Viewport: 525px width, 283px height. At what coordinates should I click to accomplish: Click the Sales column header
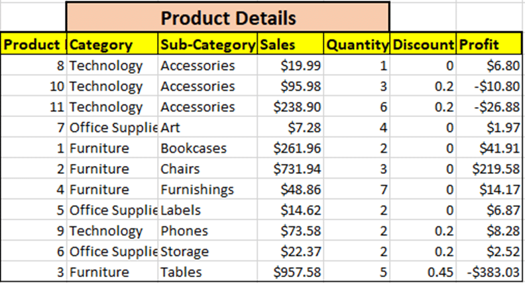[x=290, y=44]
